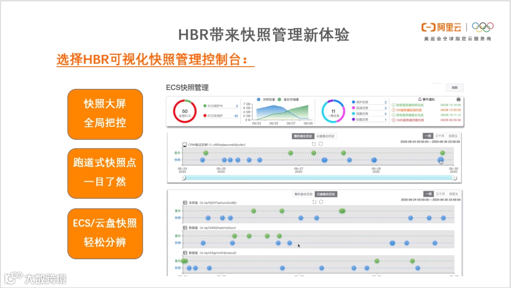Viewport: 511px width, 288px height.
Task: Click the last blue snapshot point on CRM timeline
Action: pos(441,160)
